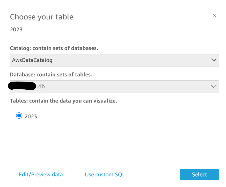This screenshot has height=187, width=226.
Task: Click the Choose your table heading
Action: click(41, 17)
